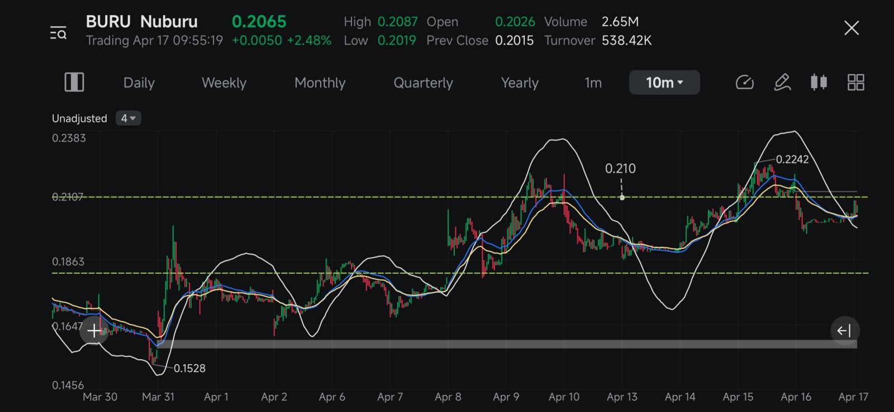This screenshot has height=412, width=894.
Task: Tap the 0.1456 price axis label
Action: click(x=68, y=385)
